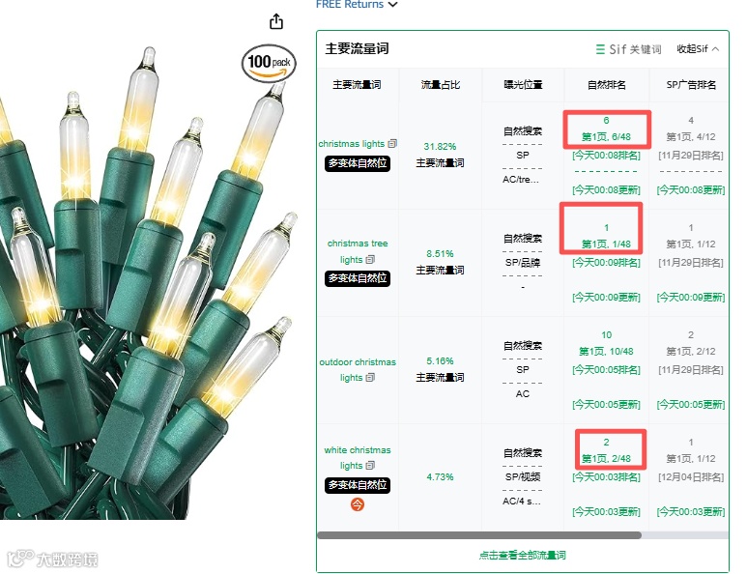
Task: Copy the 'christmas lights' keyword
Action: (392, 143)
